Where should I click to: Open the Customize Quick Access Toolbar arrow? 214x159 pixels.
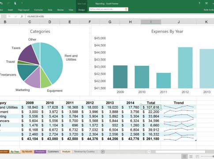pos(22,3)
